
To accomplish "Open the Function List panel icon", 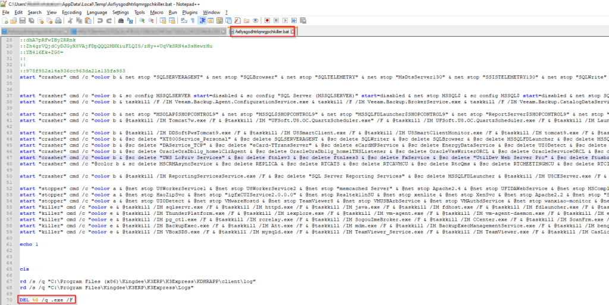I will click(237, 21).
